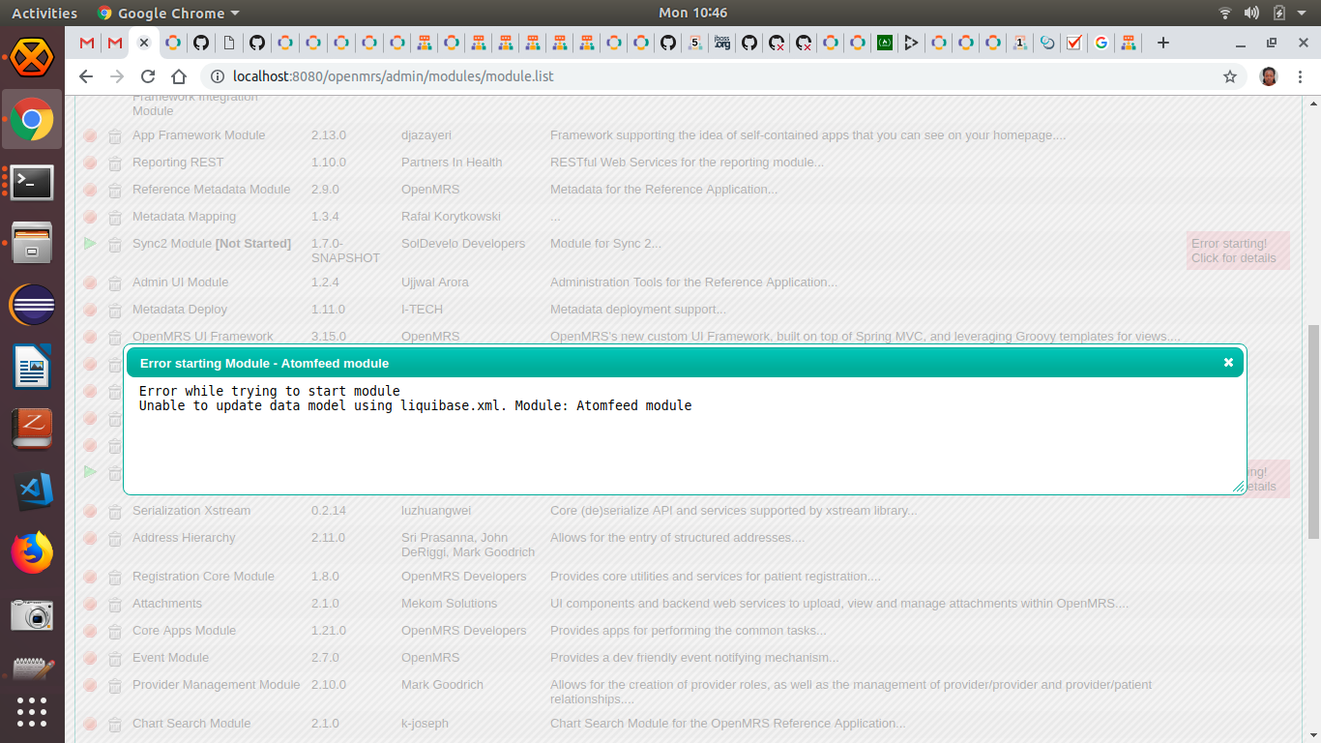Screen dimensions: 1321x743
Task: Unload the Attachments module with its trash icon
Action: 115,605
